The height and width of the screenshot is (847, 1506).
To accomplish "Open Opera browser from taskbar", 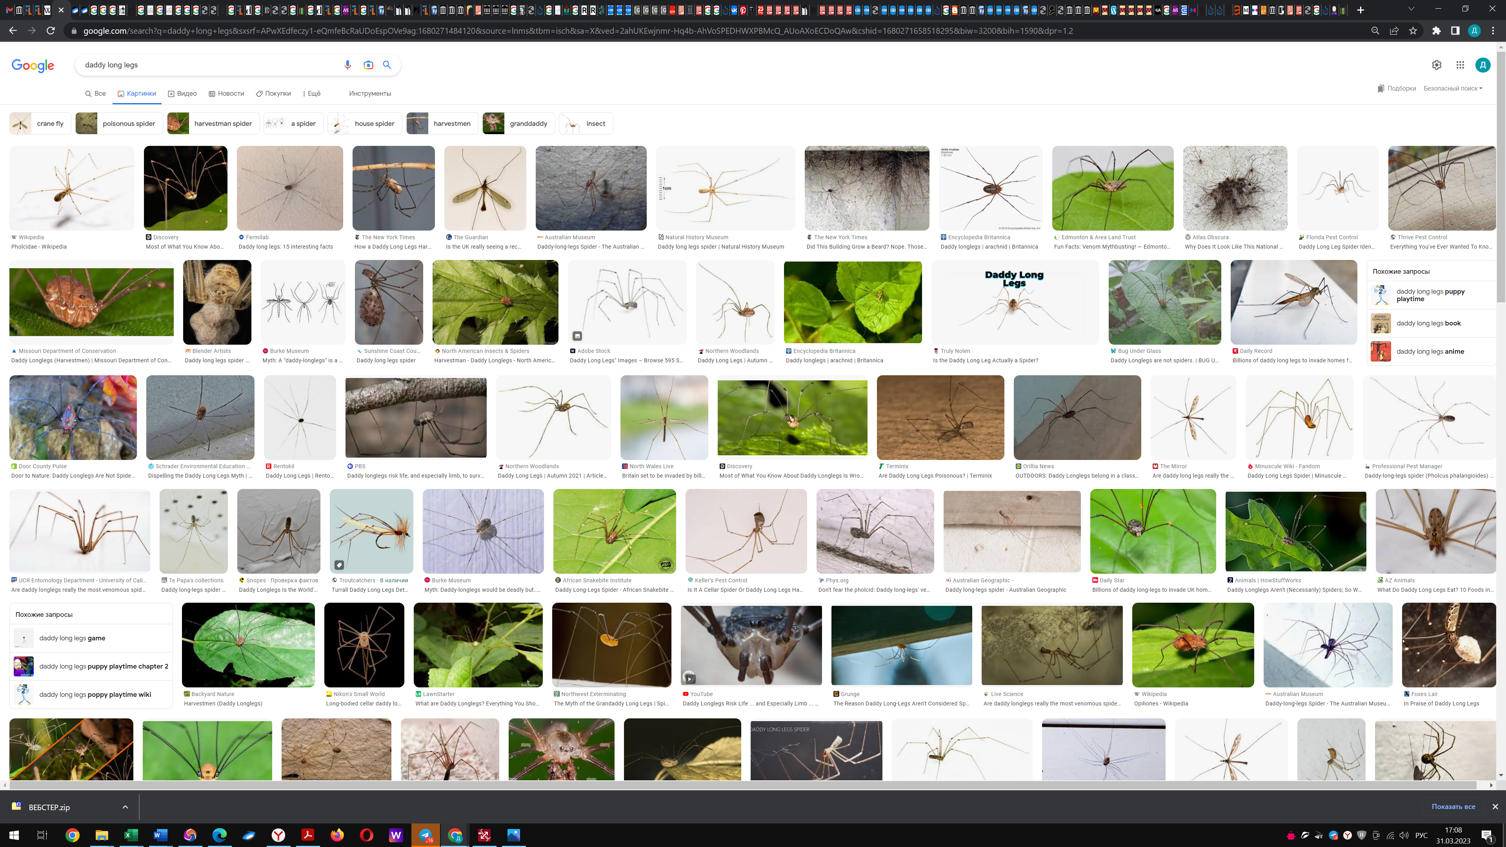I will [x=367, y=835].
